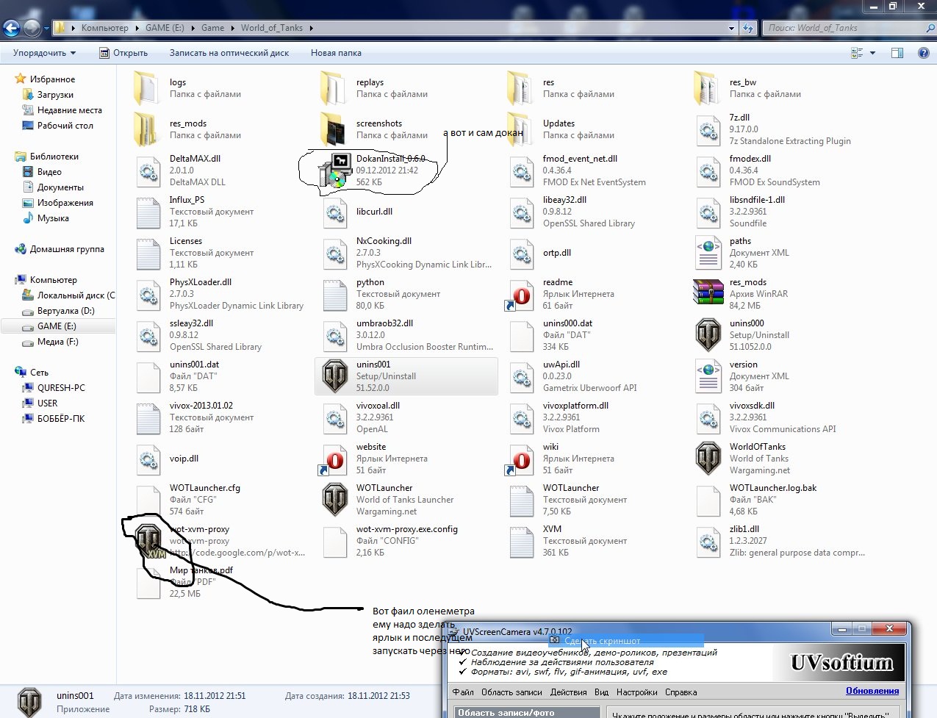This screenshot has width=937, height=718.
Task: Select the WOTLauncher World of Tanks Launcher icon
Action: tap(335, 500)
